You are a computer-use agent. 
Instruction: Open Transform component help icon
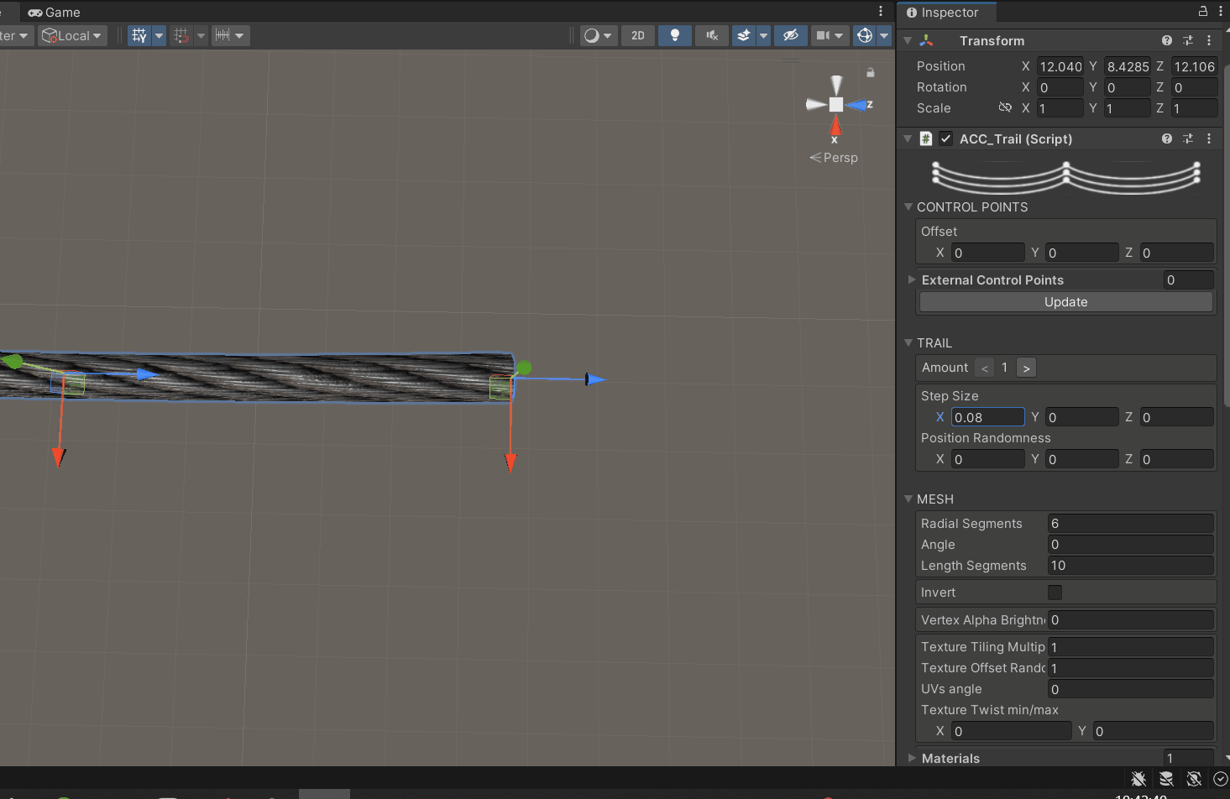[1166, 40]
